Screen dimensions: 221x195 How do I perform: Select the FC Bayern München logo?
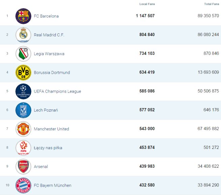pyautogui.click(x=23, y=185)
